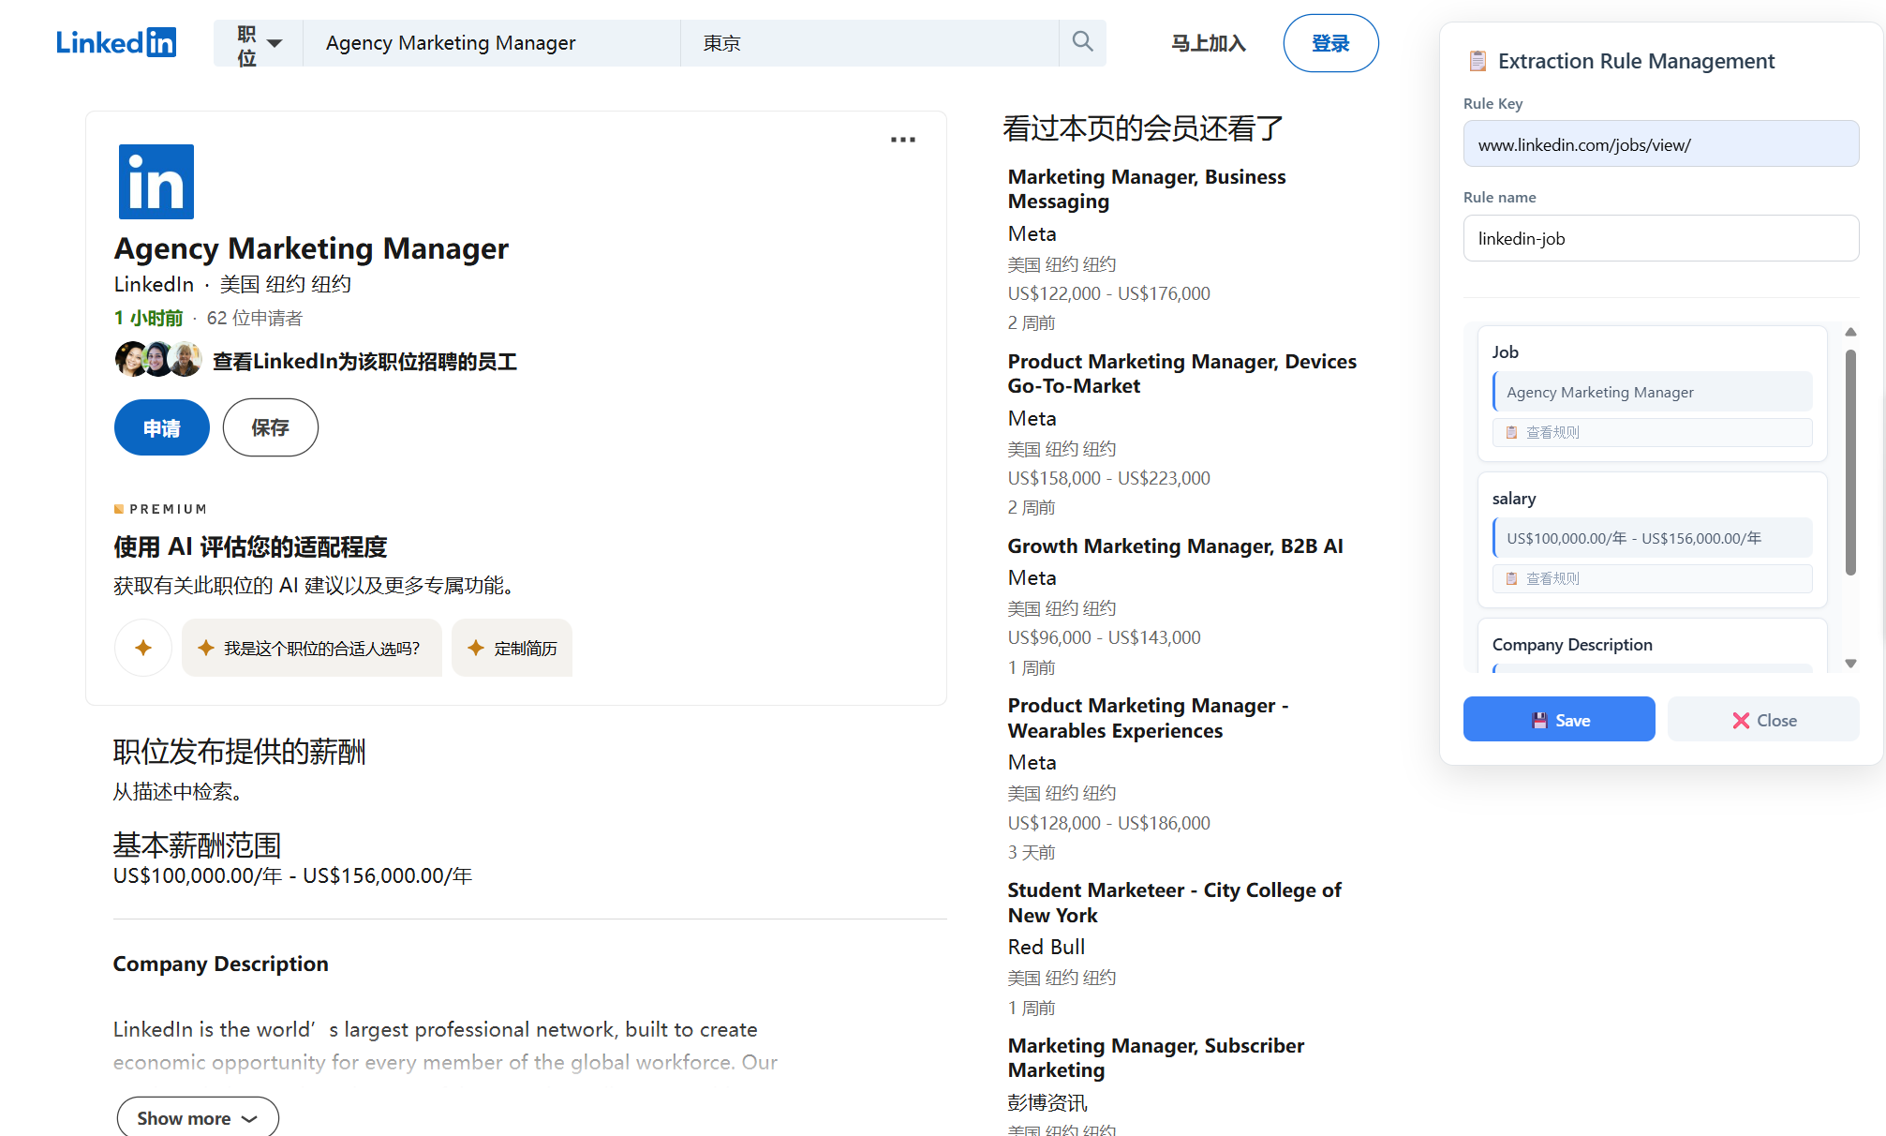Click the Agency Marketing Manager search field
The image size is (1886, 1136).
click(492, 43)
